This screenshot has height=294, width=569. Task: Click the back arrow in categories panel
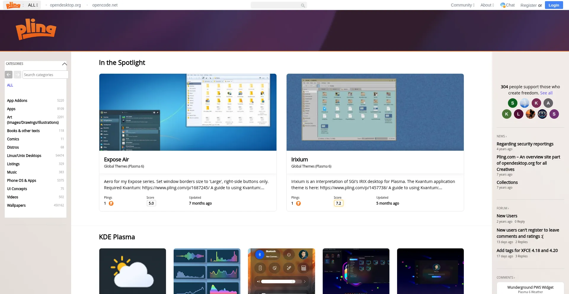(x=9, y=75)
